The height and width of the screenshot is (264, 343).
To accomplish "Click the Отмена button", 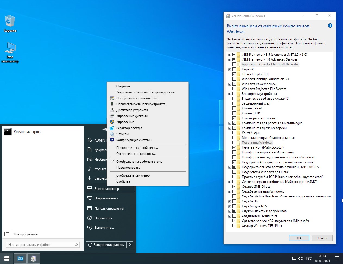I will (x=322, y=238).
